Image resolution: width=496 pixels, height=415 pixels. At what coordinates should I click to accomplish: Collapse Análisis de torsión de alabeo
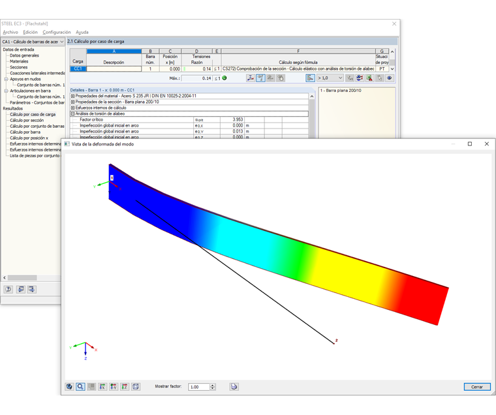[x=72, y=114]
